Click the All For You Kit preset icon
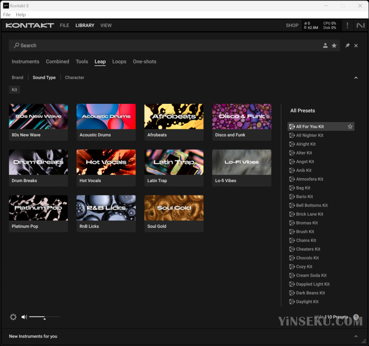 tap(292, 126)
